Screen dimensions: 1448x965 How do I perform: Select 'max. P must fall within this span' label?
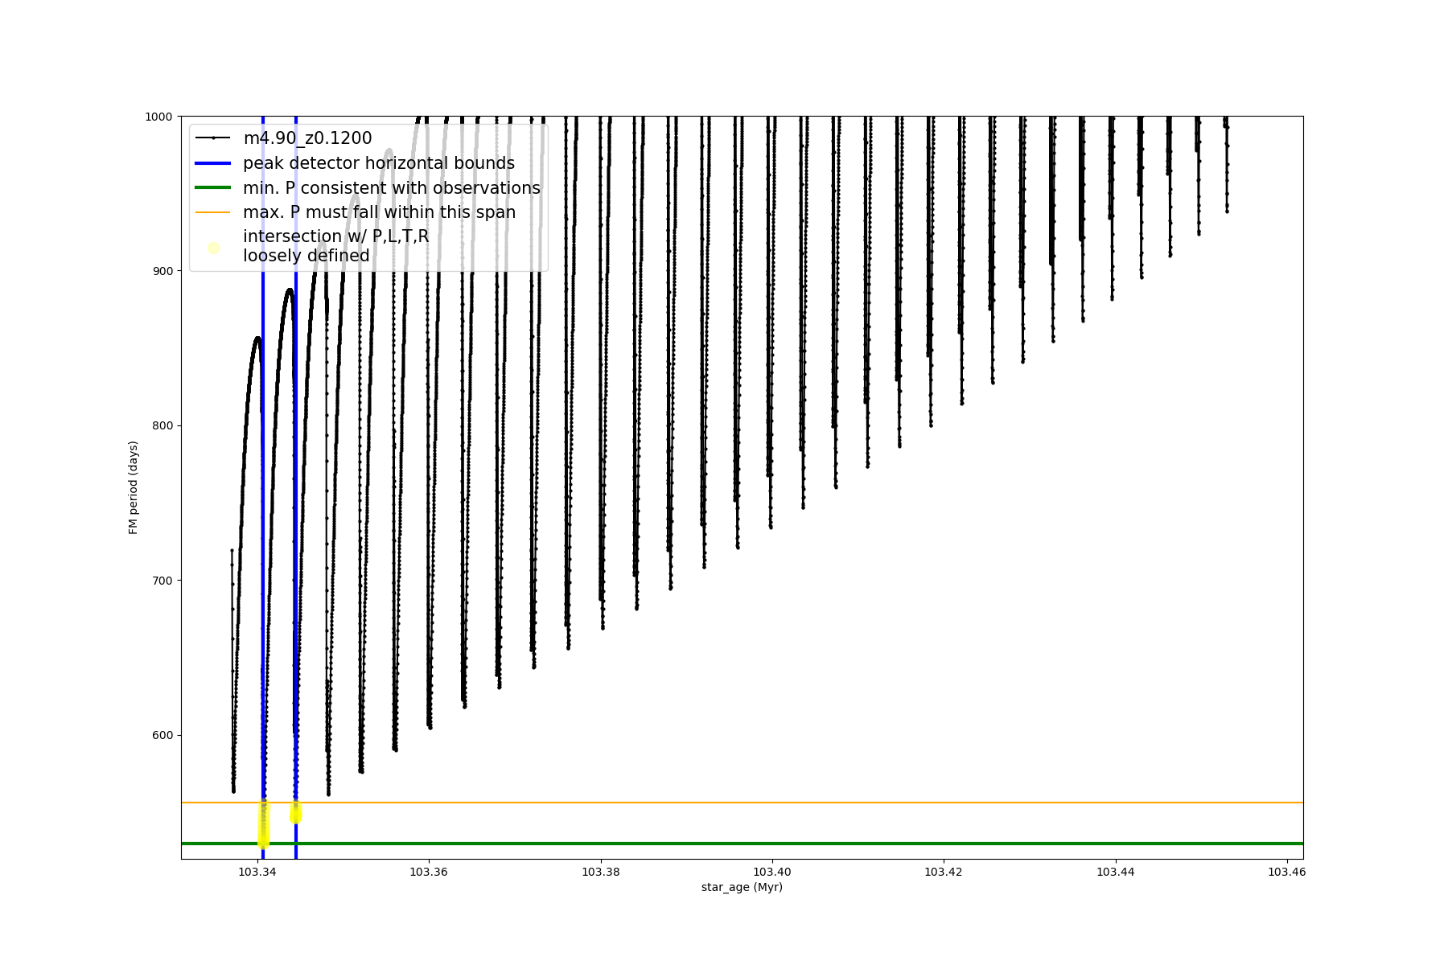[379, 212]
